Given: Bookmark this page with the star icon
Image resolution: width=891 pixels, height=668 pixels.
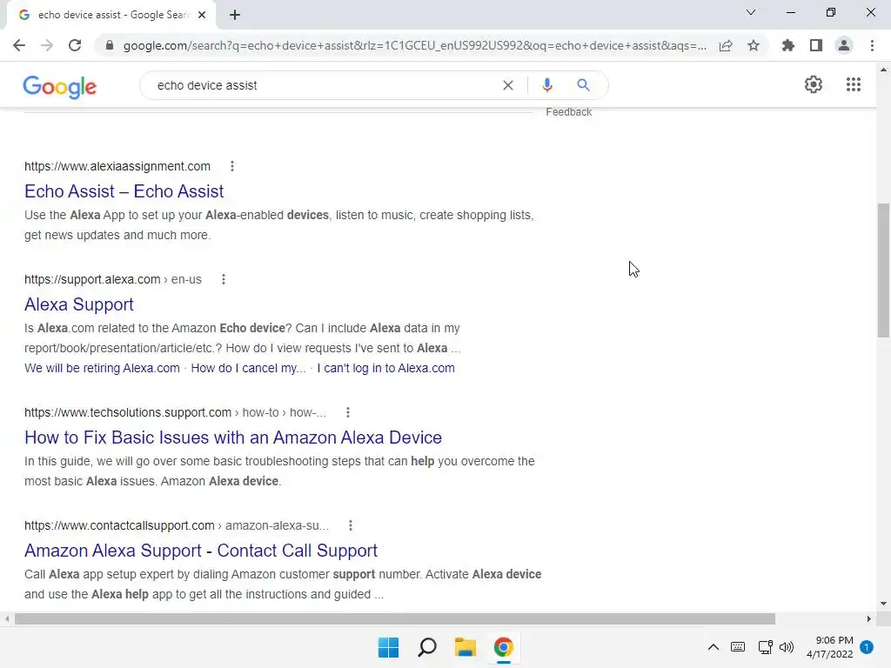Looking at the screenshot, I should point(754,45).
